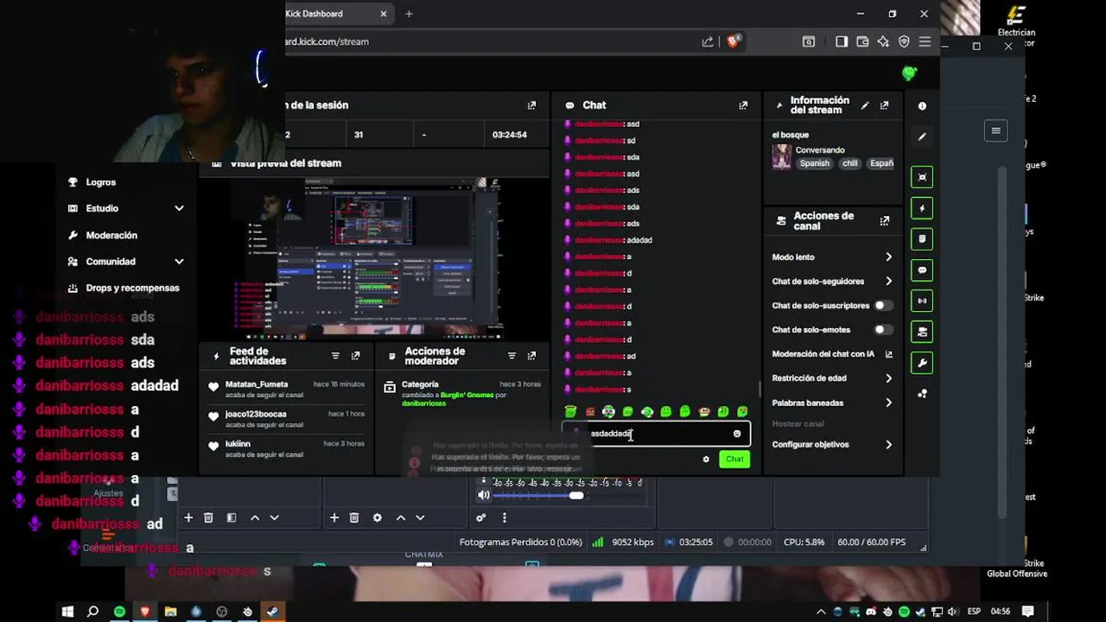Viewport: 1106px width, 622px height.
Task: Click the three-dots cluster icon in the sidebar
Action: click(x=922, y=394)
